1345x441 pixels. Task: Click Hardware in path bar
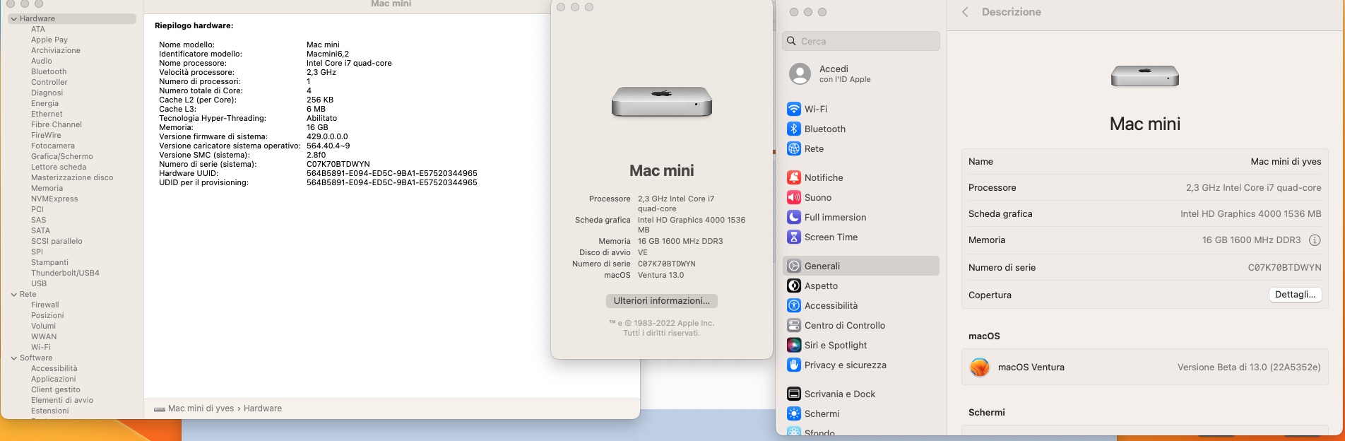tap(263, 408)
